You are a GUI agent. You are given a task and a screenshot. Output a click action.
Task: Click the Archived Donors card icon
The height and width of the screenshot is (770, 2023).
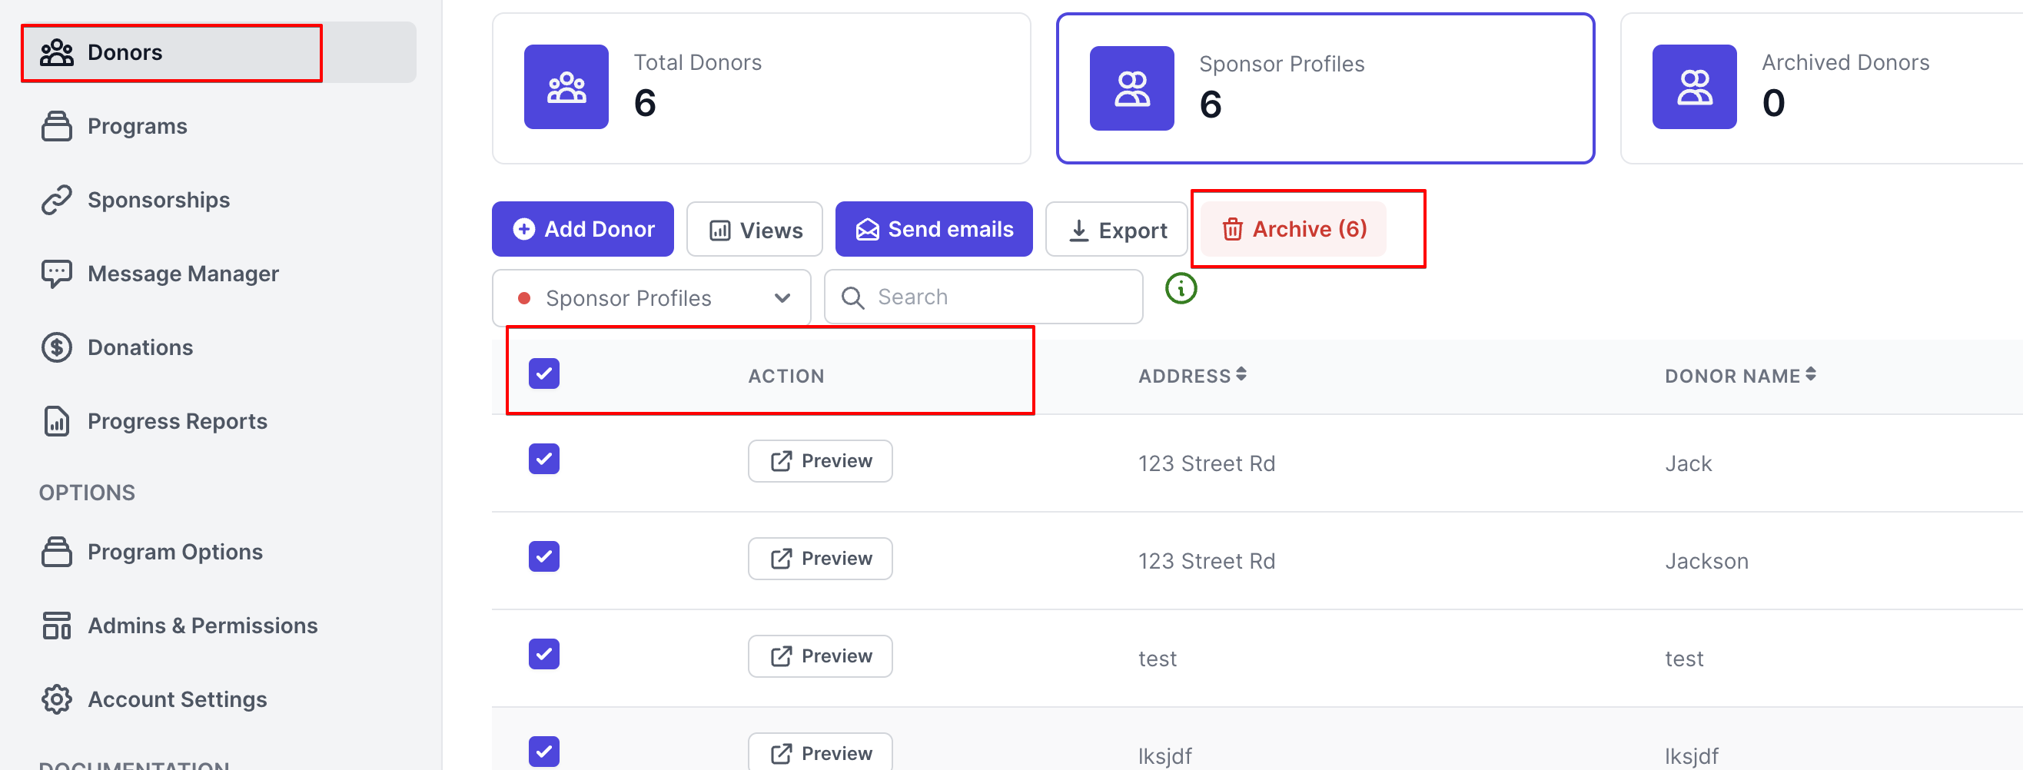click(x=1693, y=87)
